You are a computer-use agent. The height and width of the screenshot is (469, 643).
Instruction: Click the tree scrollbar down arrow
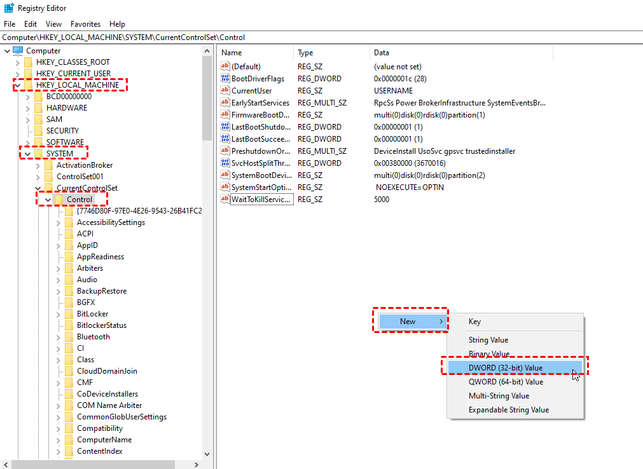coord(207,454)
